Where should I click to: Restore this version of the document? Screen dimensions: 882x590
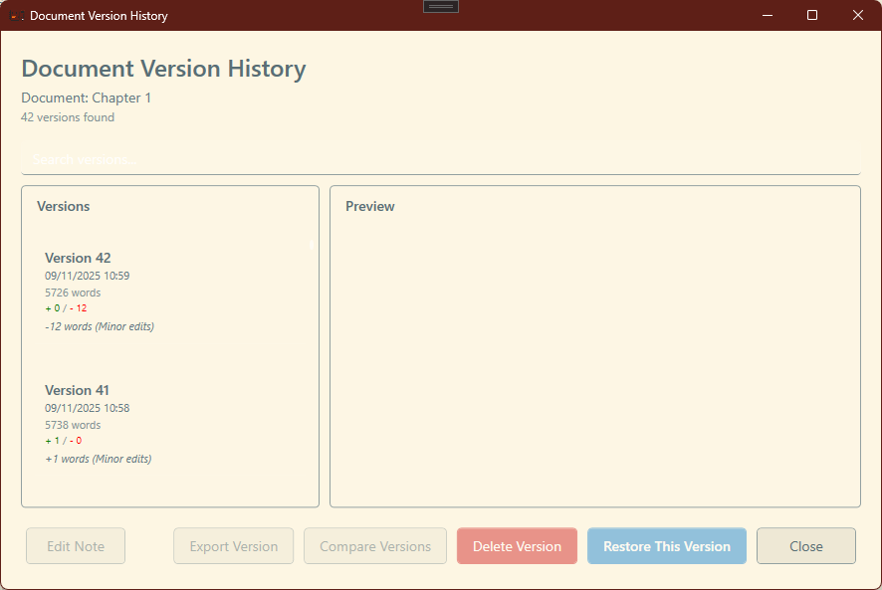click(x=666, y=545)
